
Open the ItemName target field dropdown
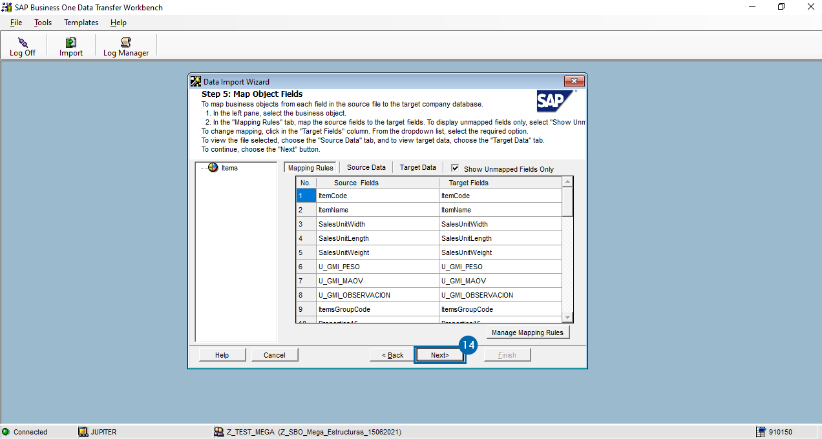(501, 210)
